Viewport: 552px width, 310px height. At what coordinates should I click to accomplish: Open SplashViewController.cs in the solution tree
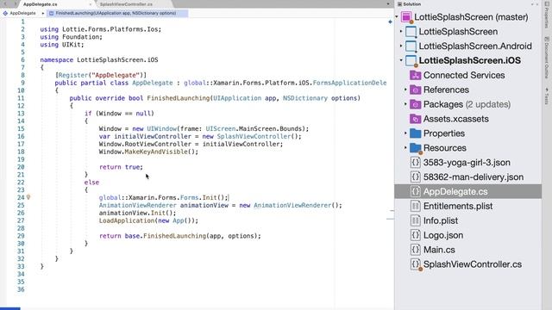coord(473,264)
